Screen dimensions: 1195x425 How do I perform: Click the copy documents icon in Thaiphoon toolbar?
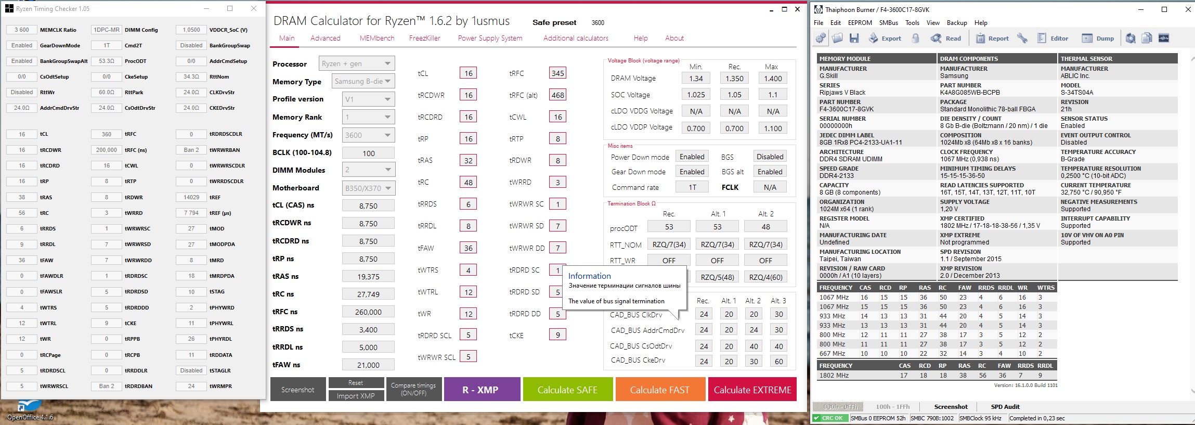tap(1147, 38)
